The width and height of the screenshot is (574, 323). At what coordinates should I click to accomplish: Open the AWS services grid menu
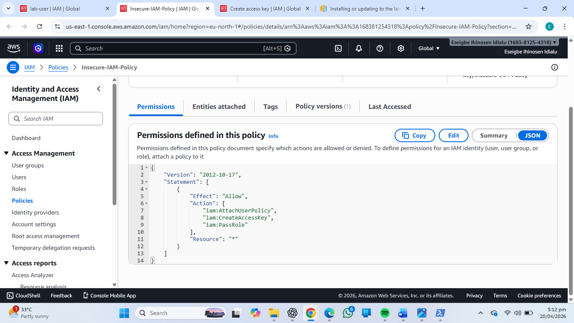(x=59, y=48)
